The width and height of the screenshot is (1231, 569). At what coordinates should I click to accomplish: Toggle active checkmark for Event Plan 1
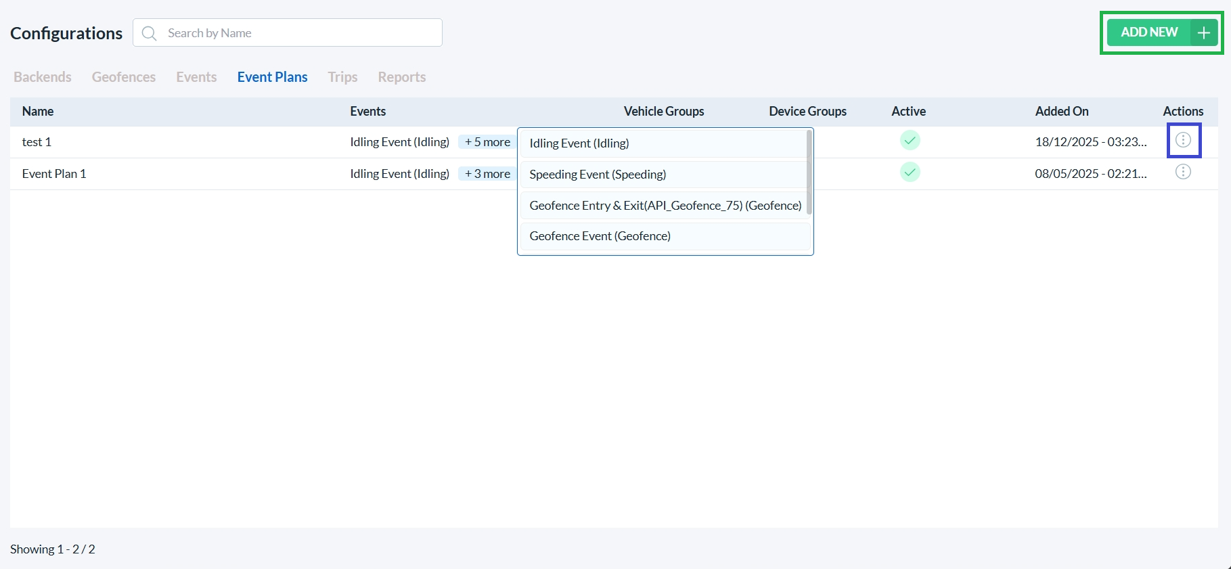click(x=910, y=173)
